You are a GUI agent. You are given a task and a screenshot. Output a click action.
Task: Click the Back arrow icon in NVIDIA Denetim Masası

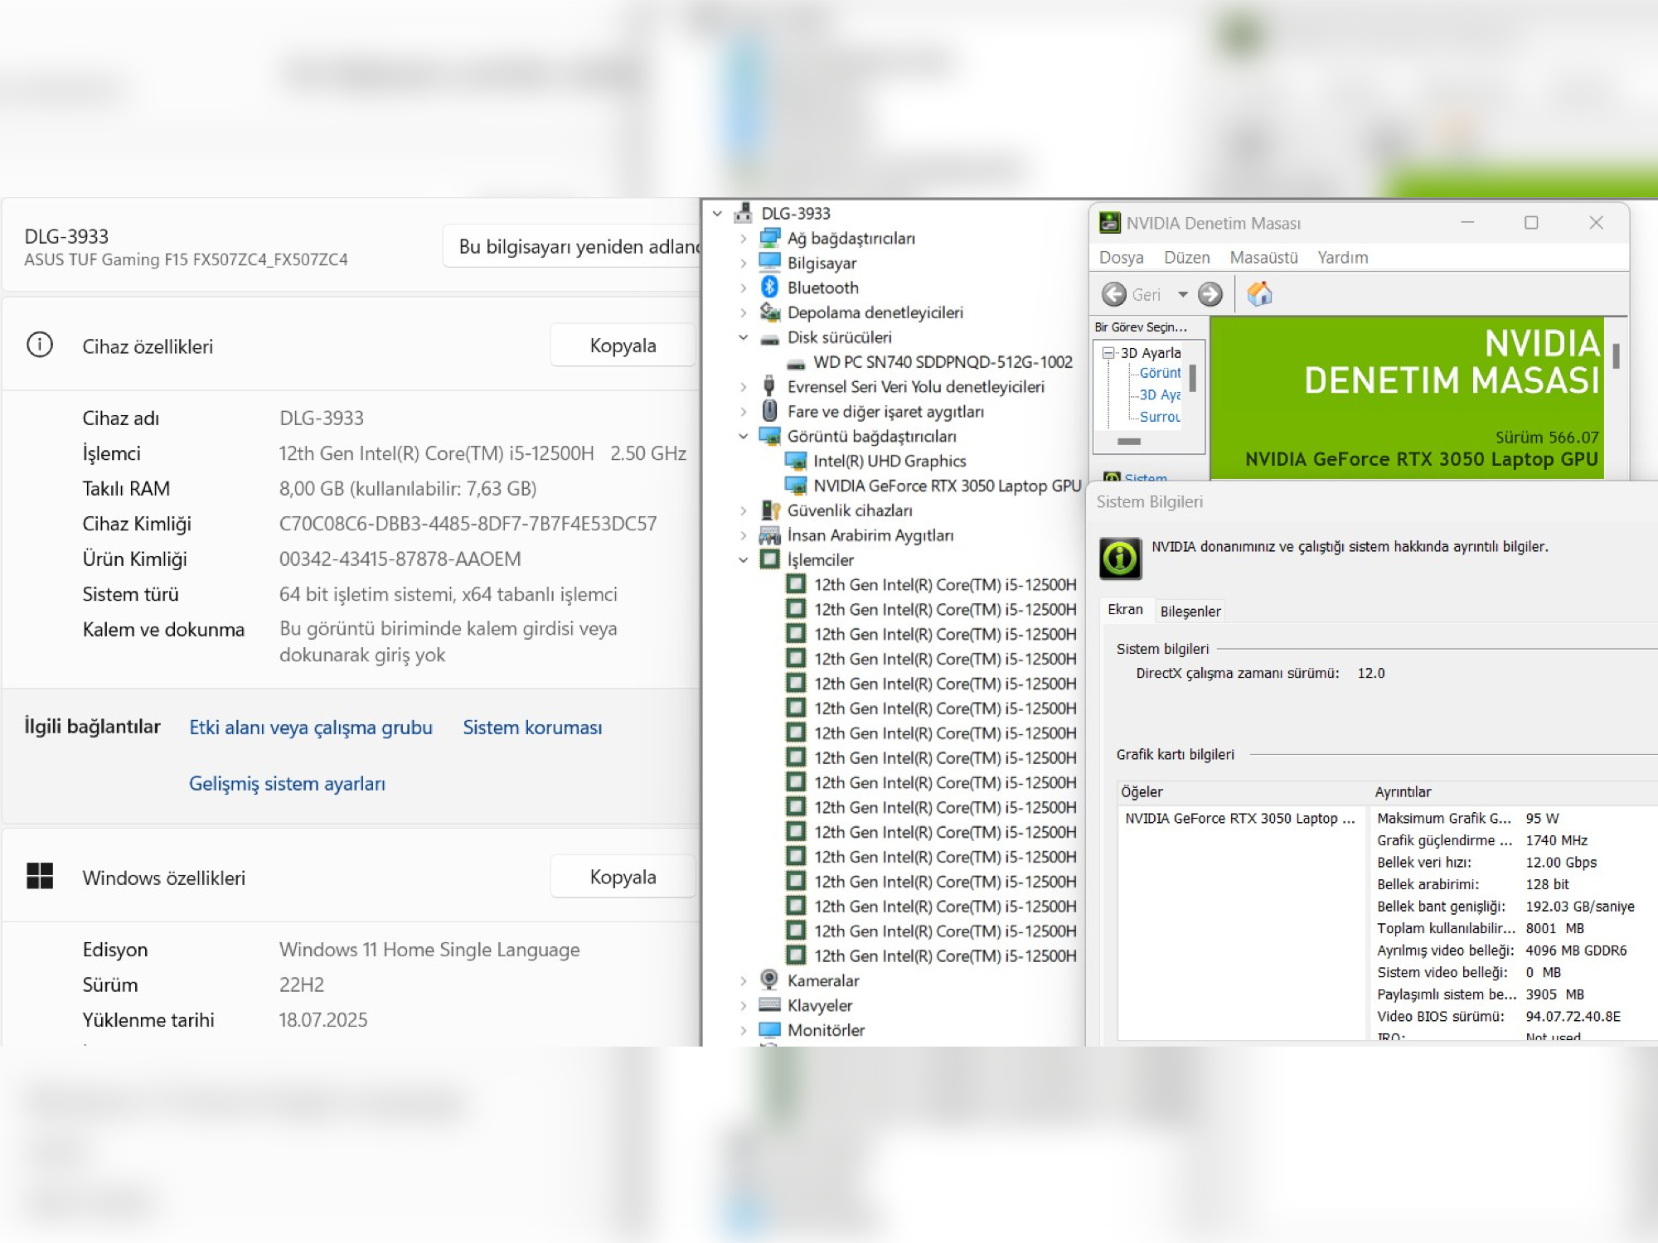pos(1113,294)
